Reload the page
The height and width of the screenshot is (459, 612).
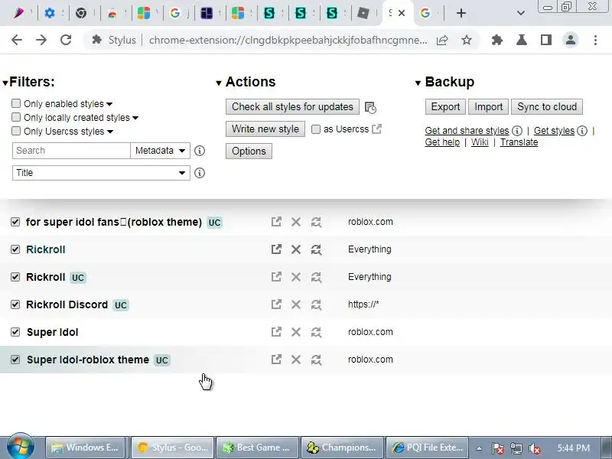click(66, 40)
